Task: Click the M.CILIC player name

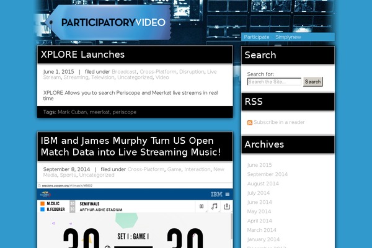Action: click(x=53, y=203)
